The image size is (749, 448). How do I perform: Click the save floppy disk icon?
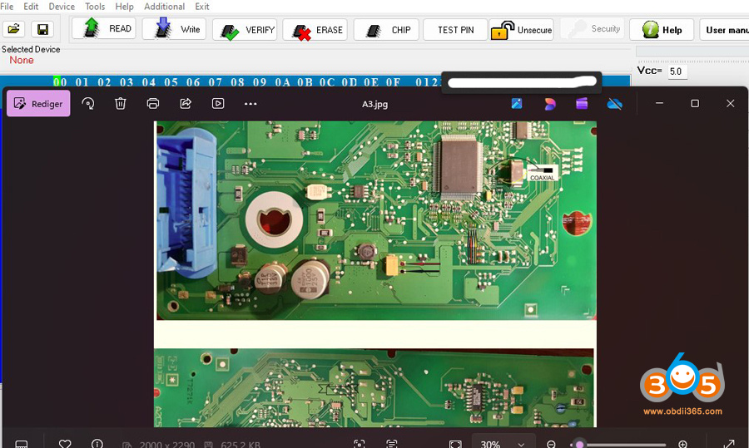[x=42, y=29]
